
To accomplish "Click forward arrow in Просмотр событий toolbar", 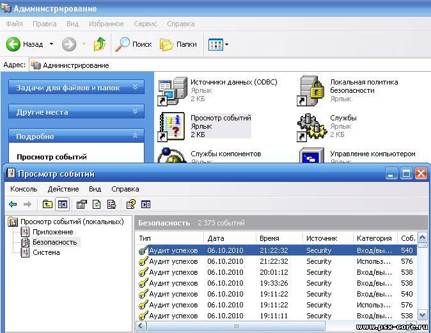I will (27, 204).
